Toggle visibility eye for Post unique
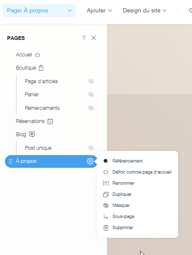Image resolution: width=192 pixels, height=255 pixels. click(91, 148)
